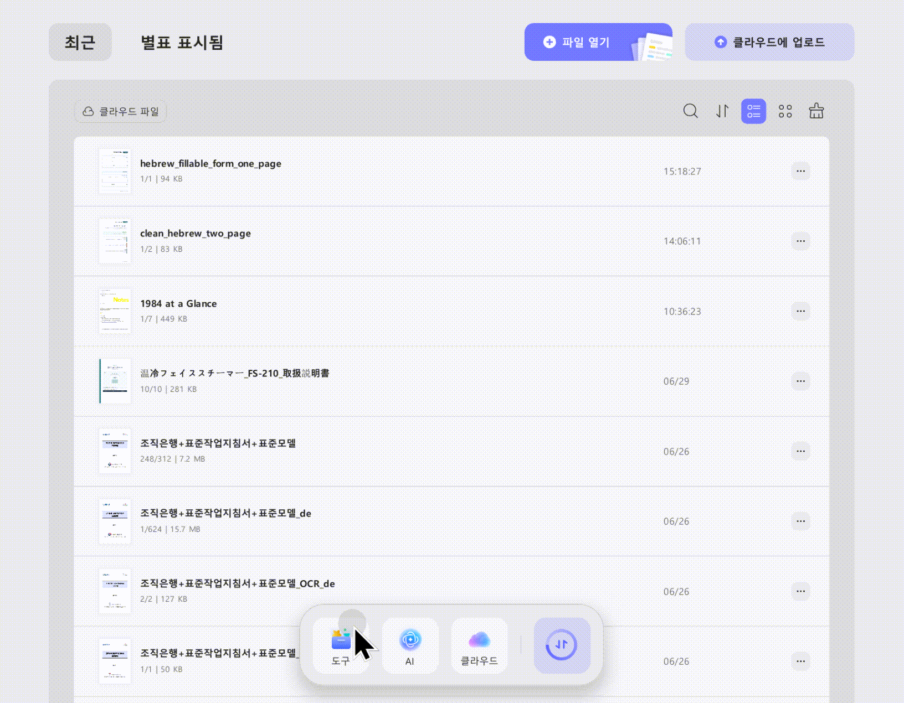The height and width of the screenshot is (703, 904).
Task: Click the clear list broom icon
Action: (816, 111)
